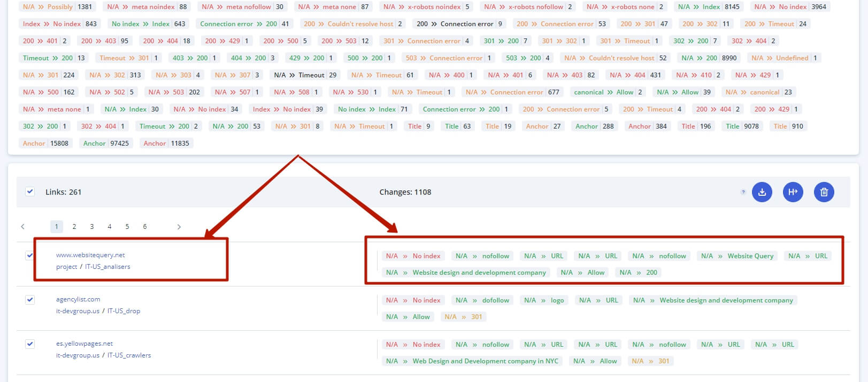The image size is (868, 382).
Task: Select the 'N/A » No index' 3964 tag
Action: pos(790,7)
